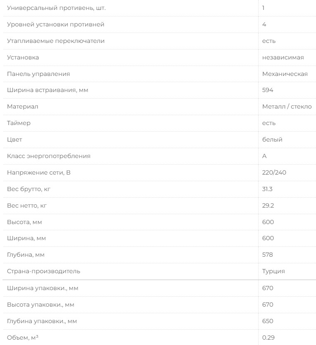Select the 'Механическая' control panel value
316x345 pixels.
[285, 74]
